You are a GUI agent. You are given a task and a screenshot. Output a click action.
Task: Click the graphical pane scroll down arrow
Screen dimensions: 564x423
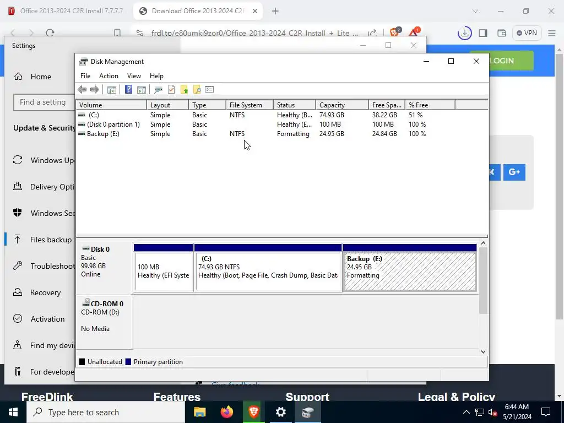(484, 352)
